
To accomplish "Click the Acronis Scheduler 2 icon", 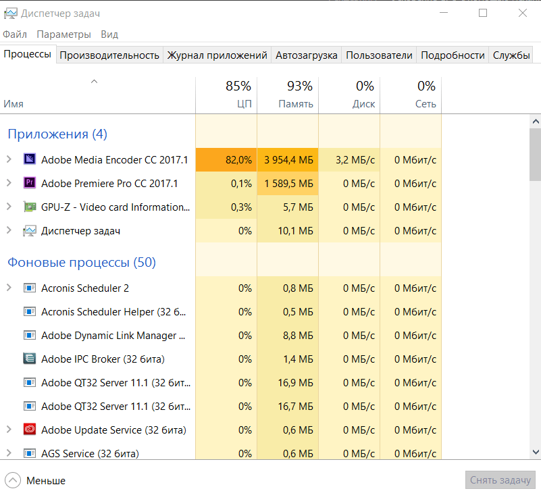I will coord(30,288).
